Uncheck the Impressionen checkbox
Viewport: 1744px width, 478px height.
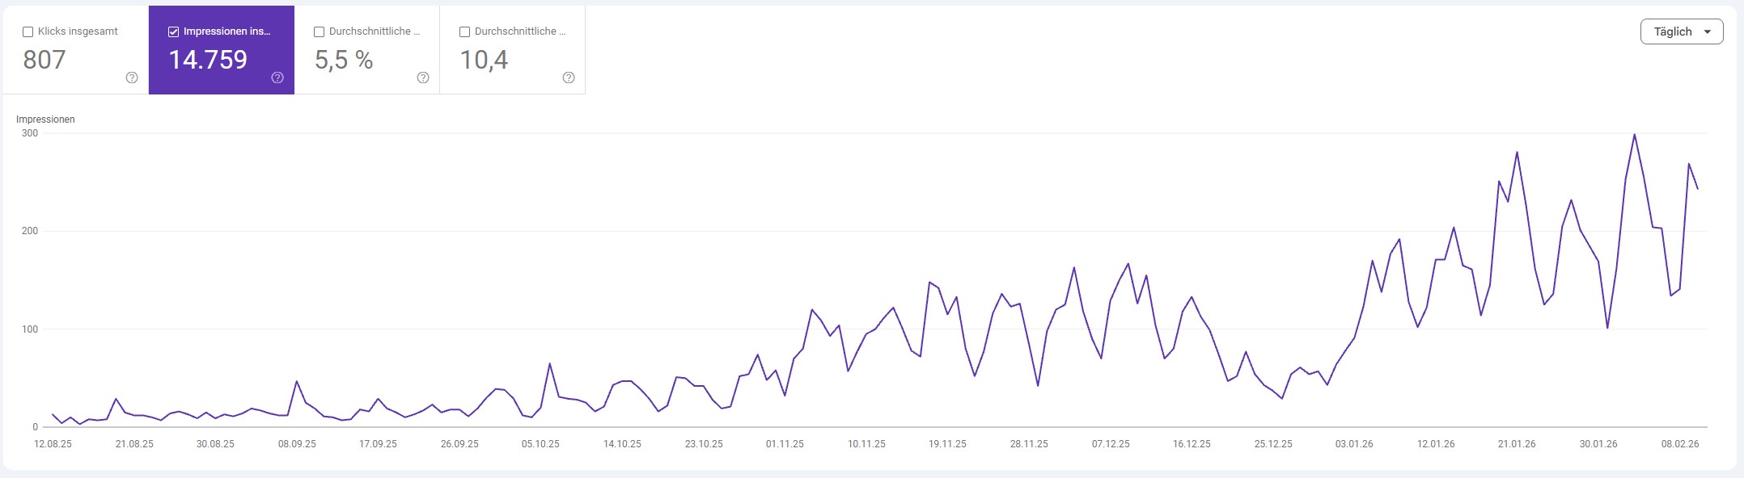tap(173, 32)
